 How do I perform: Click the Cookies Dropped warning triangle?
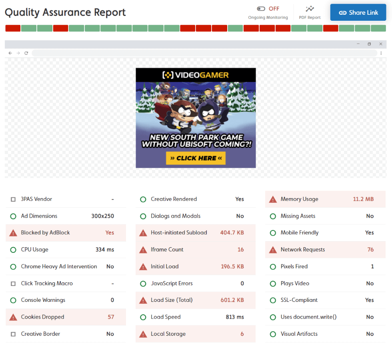click(x=13, y=317)
